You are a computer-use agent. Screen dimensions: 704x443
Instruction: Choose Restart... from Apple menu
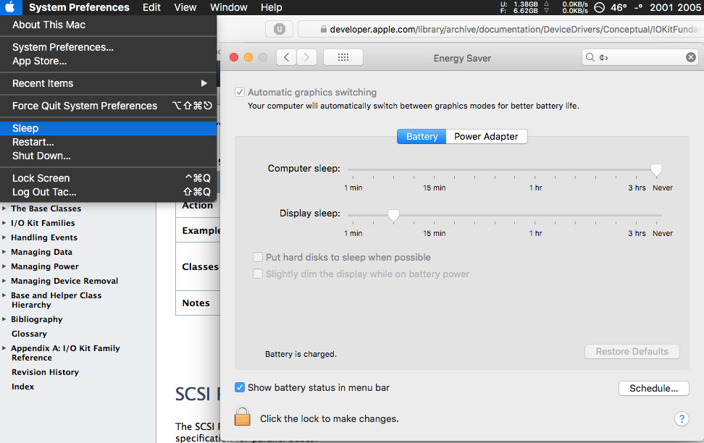(x=108, y=143)
